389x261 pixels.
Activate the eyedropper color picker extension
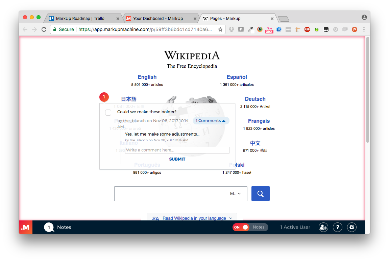[x=250, y=29]
